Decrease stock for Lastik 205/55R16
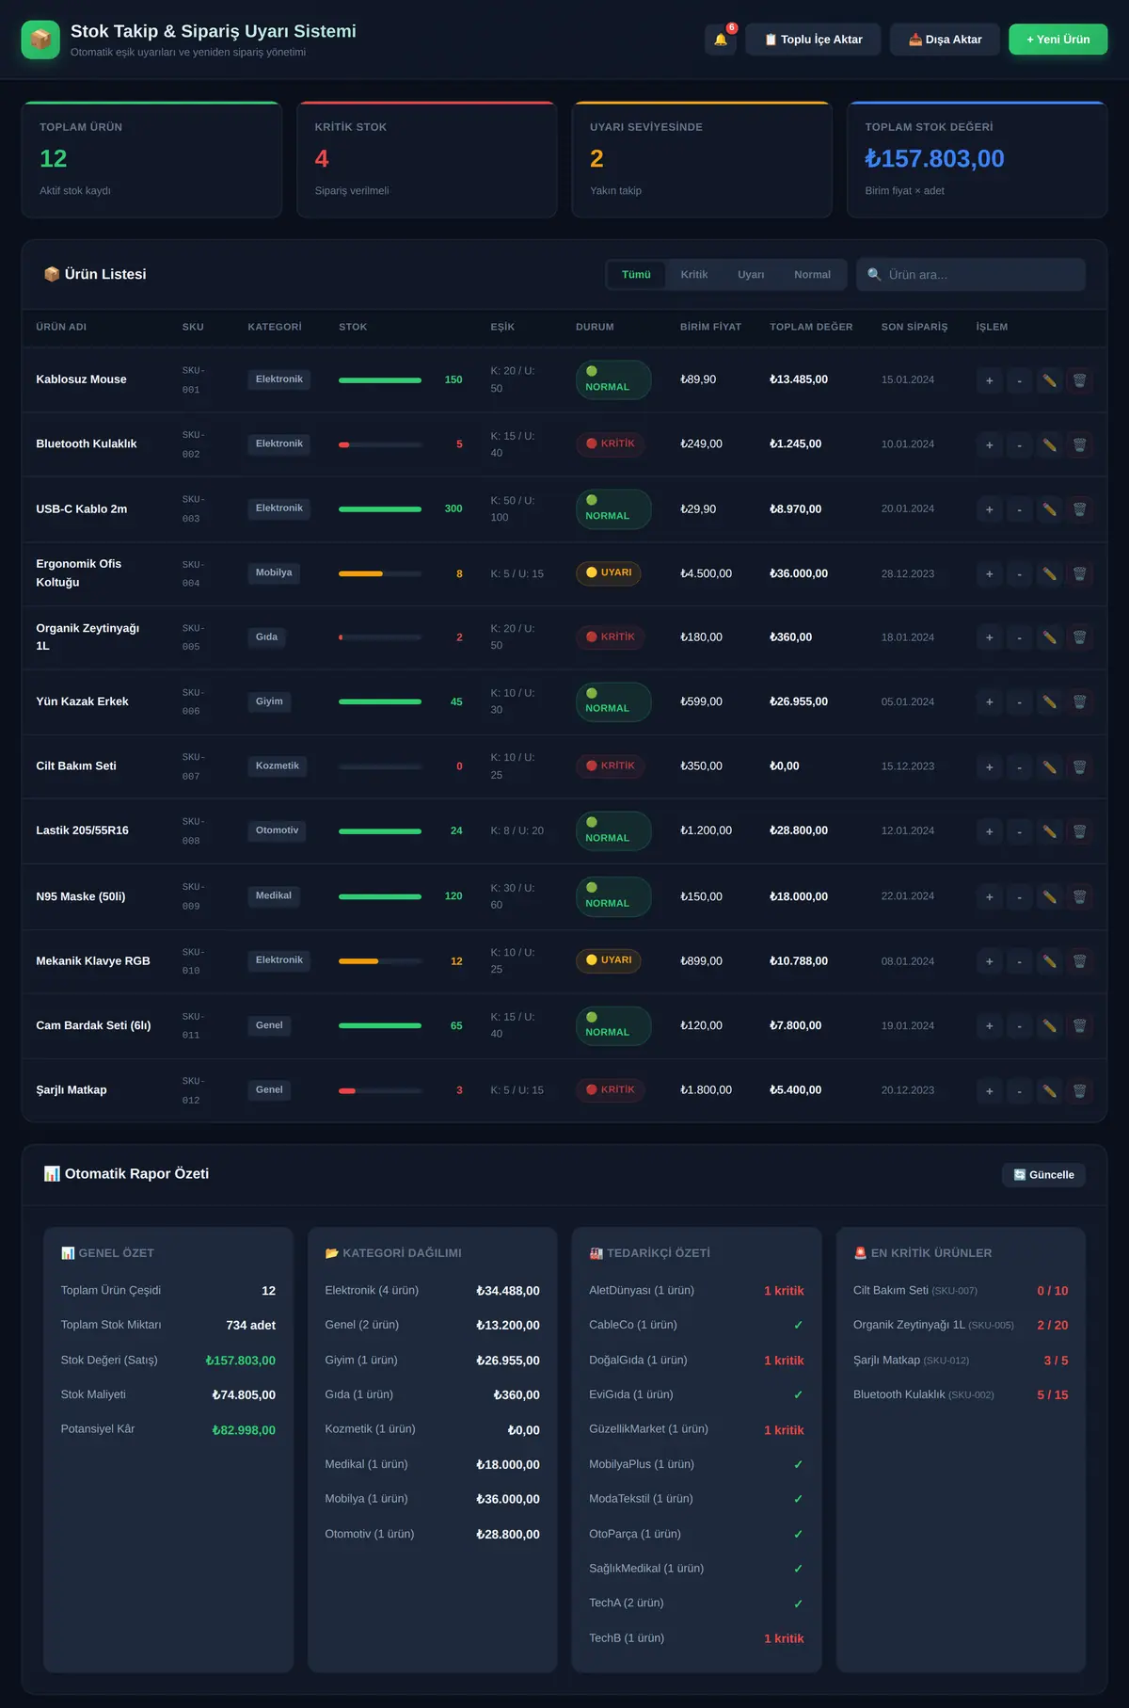Image resolution: width=1129 pixels, height=1708 pixels. point(1019,831)
